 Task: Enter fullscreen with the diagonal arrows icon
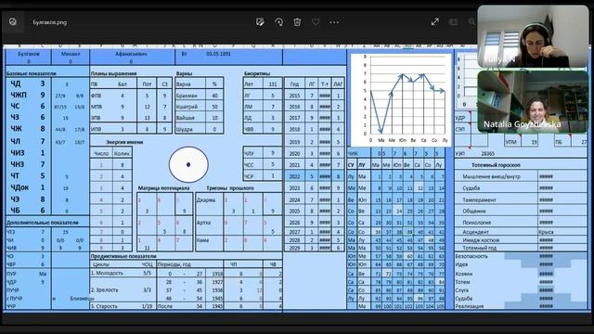click(435, 22)
